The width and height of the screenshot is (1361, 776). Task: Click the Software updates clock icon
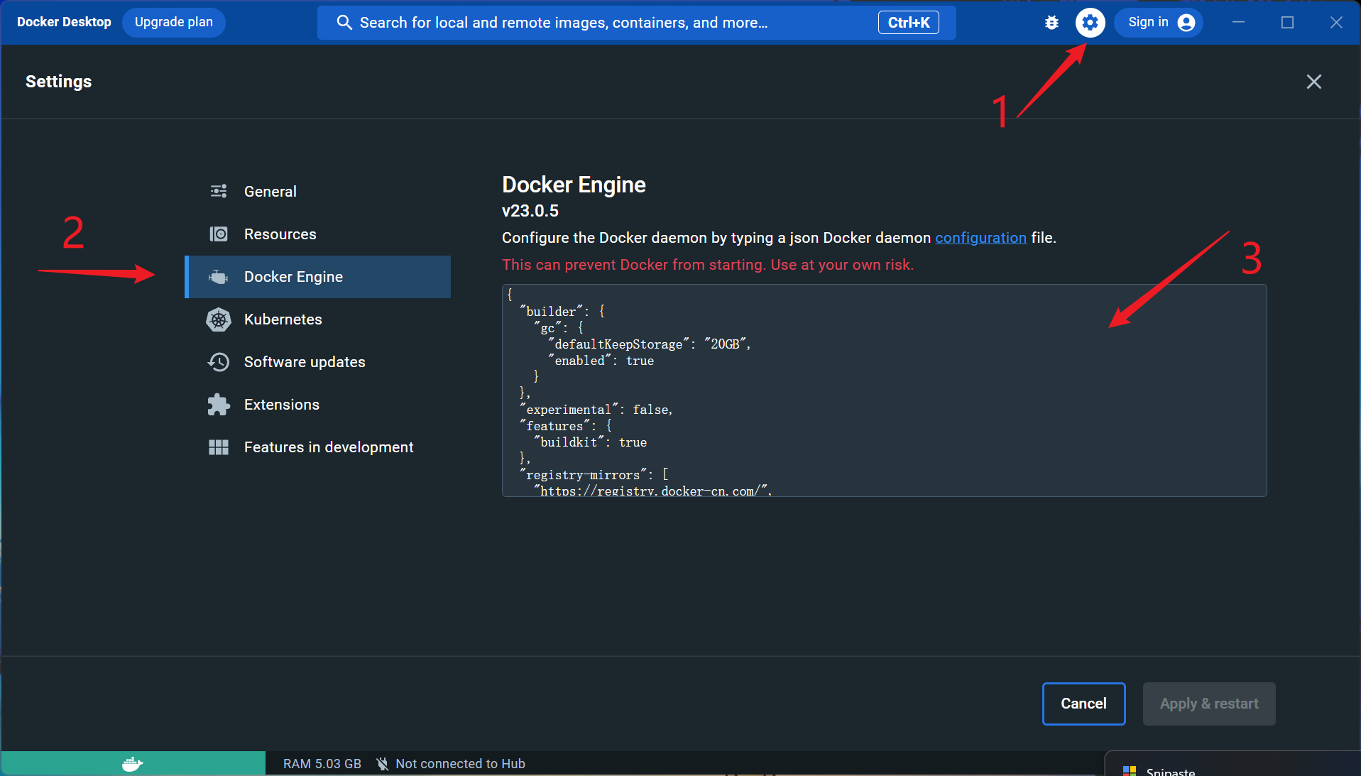click(219, 362)
